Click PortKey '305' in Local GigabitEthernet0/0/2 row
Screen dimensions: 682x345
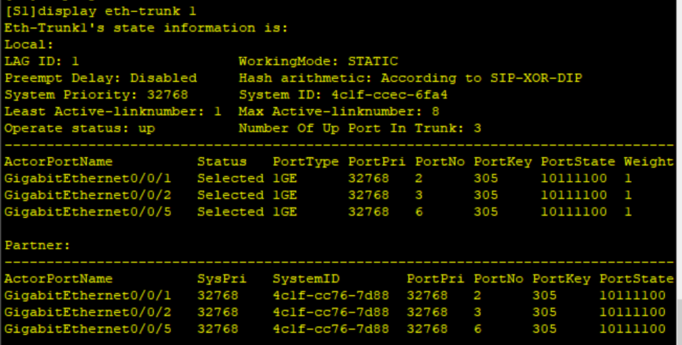click(x=487, y=195)
